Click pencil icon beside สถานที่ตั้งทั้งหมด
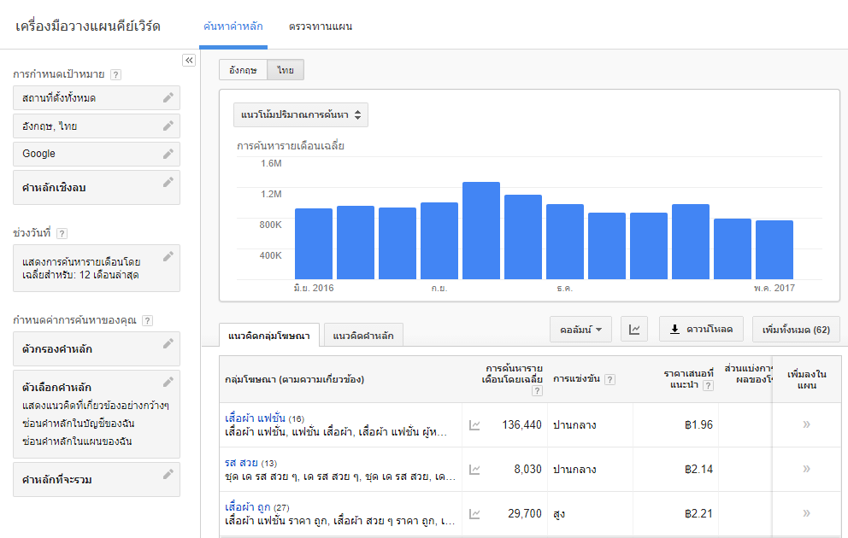 coord(168,98)
